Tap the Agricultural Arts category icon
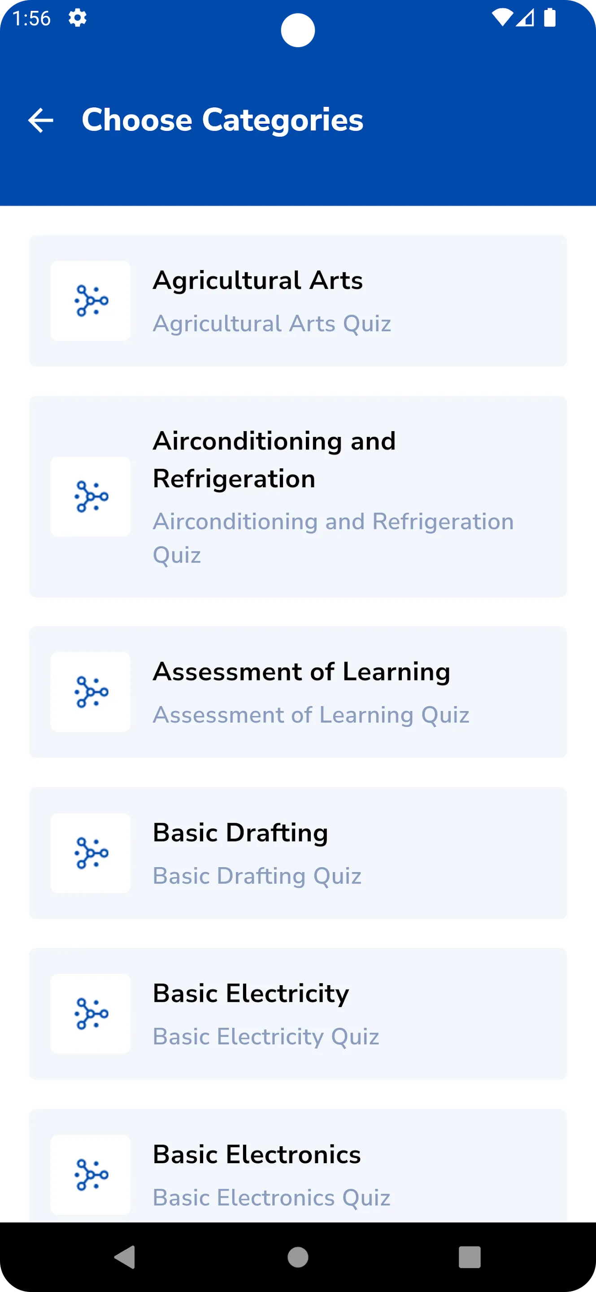Viewport: 596px width, 1292px height. pos(91,301)
